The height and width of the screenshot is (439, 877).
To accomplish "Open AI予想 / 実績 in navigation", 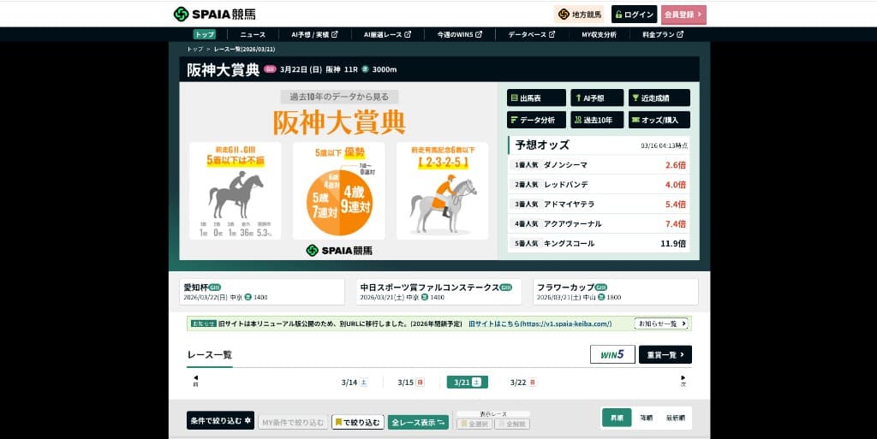I will point(314,34).
